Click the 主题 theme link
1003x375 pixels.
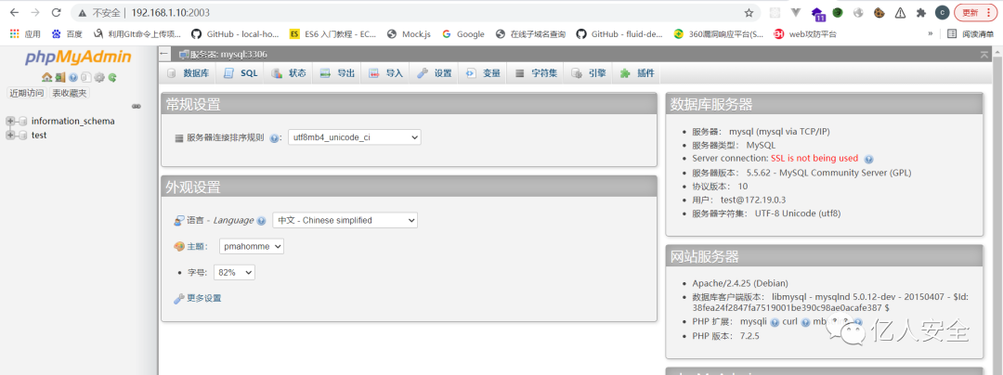pos(195,246)
